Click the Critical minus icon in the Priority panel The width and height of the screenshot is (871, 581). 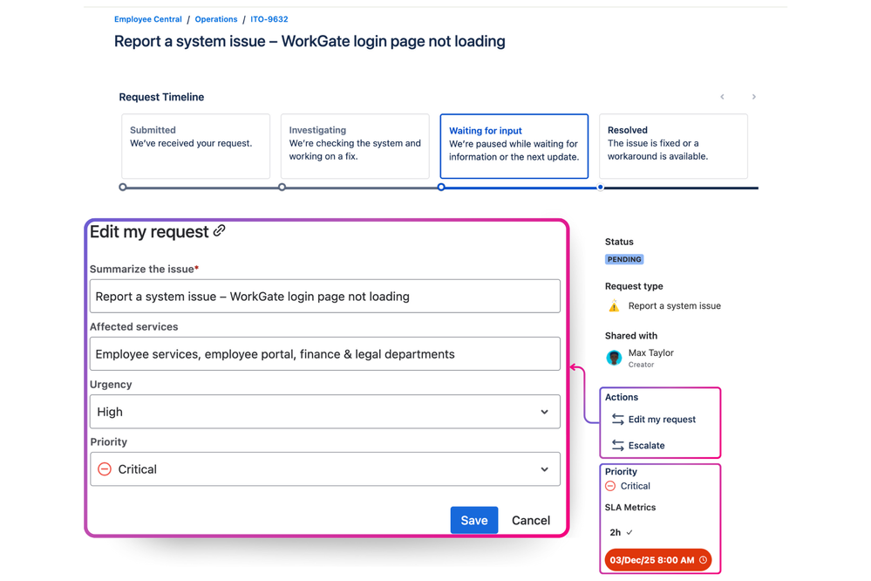click(x=611, y=486)
